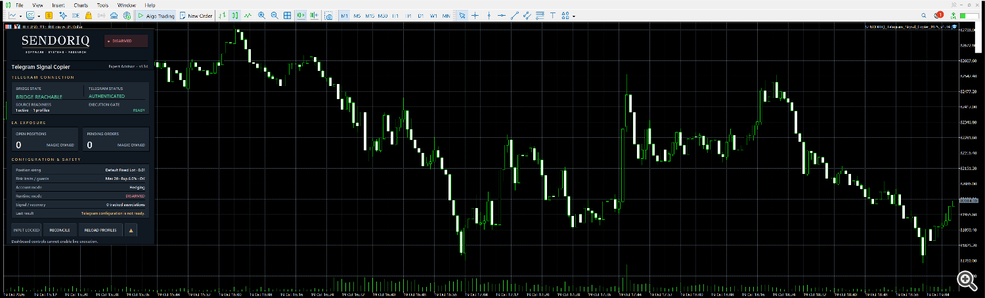Select the D1 timeframe

pos(421,15)
